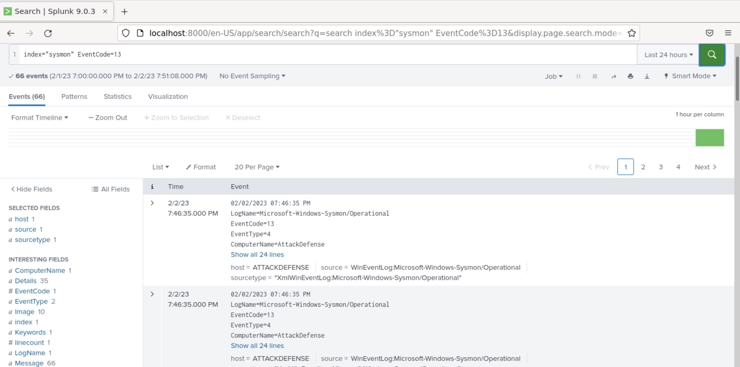This screenshot has width=740, height=367.
Task: Show all 24 lines of second event
Action: pos(257,345)
